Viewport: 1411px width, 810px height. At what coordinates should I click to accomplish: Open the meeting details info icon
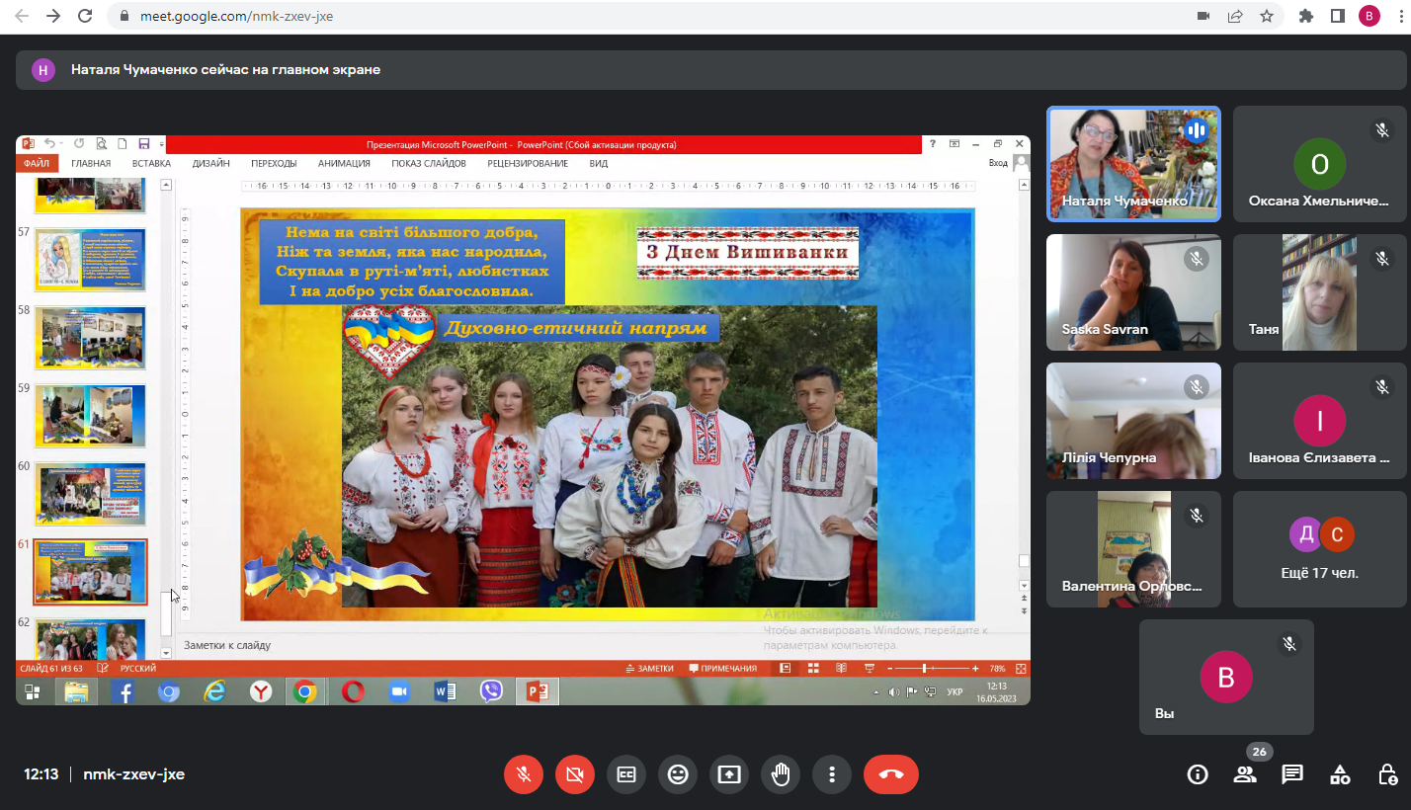click(x=1197, y=774)
